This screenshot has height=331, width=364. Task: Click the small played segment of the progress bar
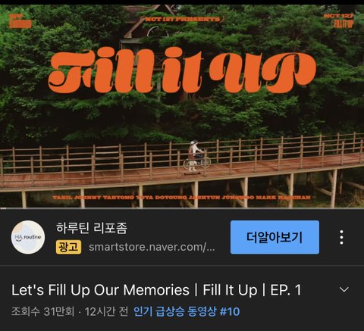[3, 208]
